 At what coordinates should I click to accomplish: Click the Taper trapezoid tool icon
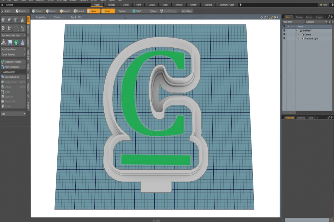[23, 43]
